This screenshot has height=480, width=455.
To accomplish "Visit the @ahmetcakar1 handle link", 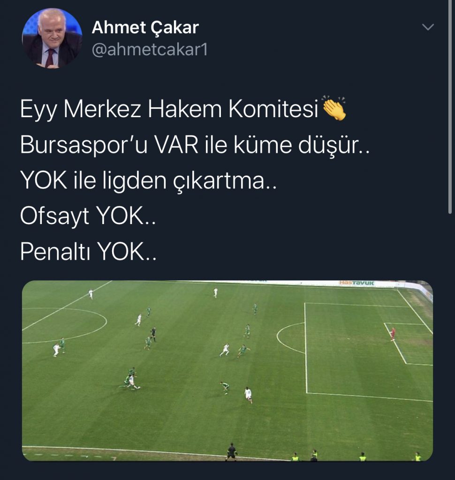I will click(150, 49).
